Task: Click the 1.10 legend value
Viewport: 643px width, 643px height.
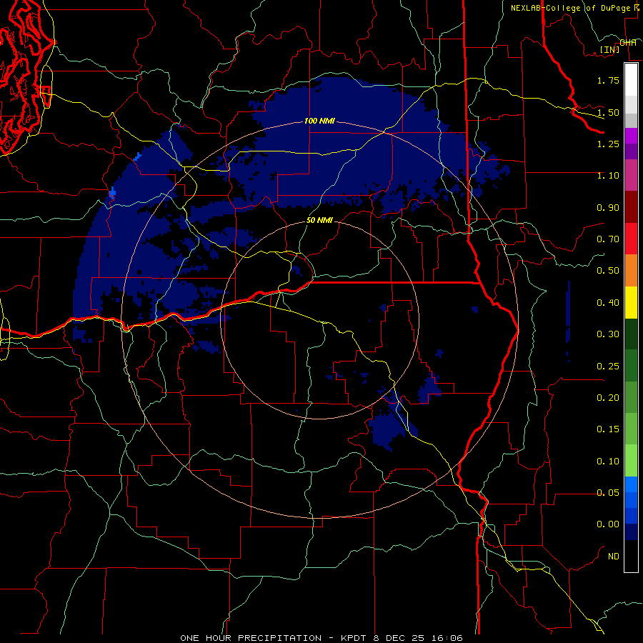Action: point(608,176)
